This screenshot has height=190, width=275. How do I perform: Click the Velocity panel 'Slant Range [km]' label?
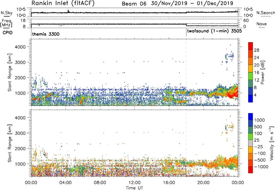pyautogui.click(x=10, y=143)
